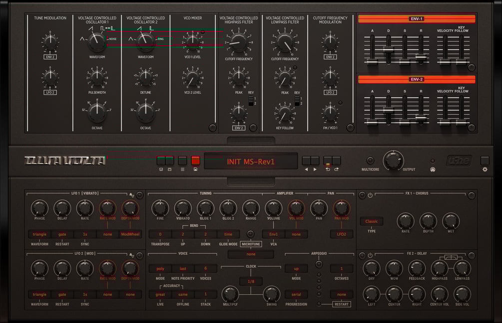Open the LFO 1 Depth Mod 'ModWheel' selector
This screenshot has width=502, height=323.
[x=130, y=234]
